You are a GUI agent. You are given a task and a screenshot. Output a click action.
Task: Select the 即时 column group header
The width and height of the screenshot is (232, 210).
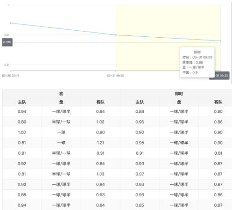[179, 93]
